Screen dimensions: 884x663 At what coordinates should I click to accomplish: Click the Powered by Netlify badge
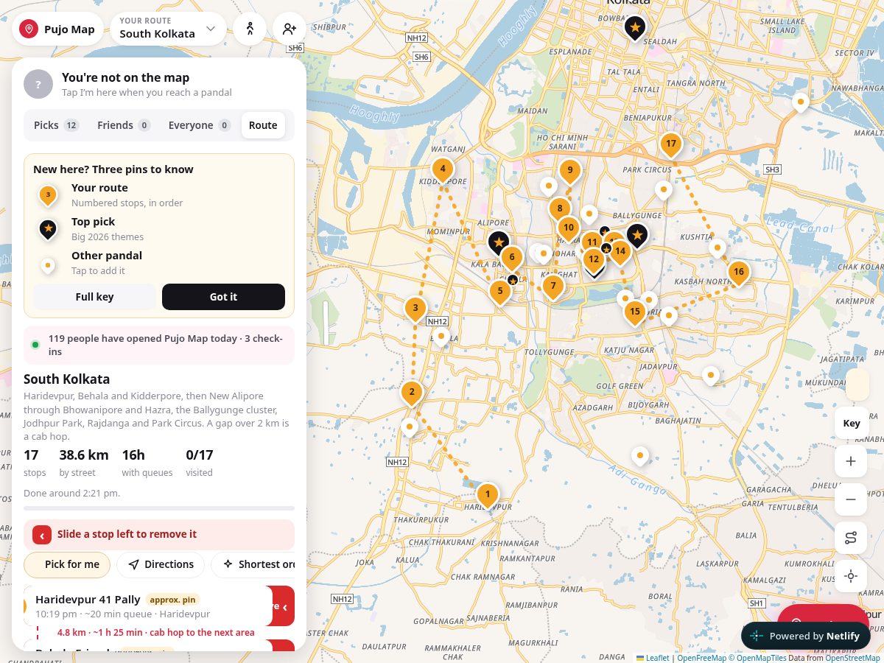(x=805, y=636)
